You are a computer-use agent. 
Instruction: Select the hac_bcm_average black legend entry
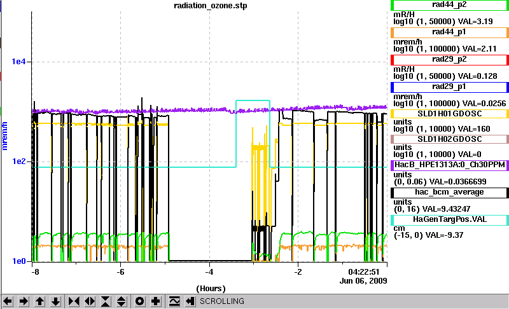(x=450, y=192)
